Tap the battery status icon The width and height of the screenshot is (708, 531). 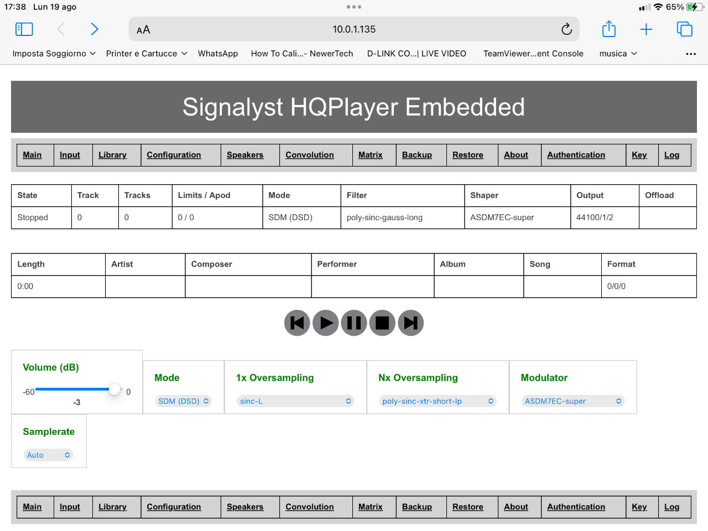694,7
